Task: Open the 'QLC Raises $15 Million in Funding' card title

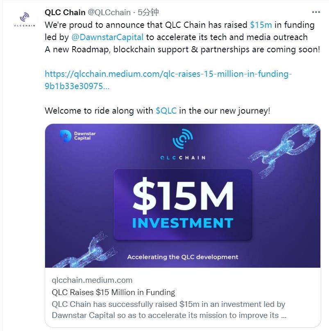Action: pyautogui.click(x=113, y=292)
